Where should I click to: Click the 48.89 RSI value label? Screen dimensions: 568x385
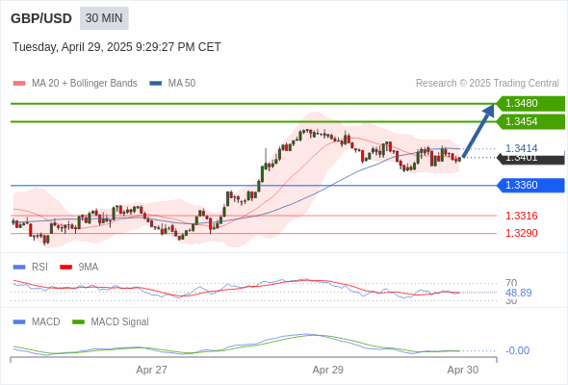[518, 293]
